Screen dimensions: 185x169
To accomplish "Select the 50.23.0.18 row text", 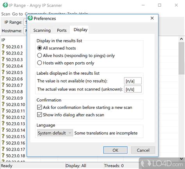I will pyautogui.click(x=16, y=156).
